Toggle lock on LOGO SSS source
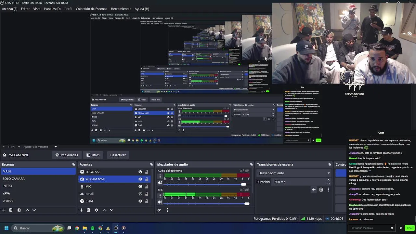Image resolution: width=416 pixels, height=234 pixels. [147, 172]
